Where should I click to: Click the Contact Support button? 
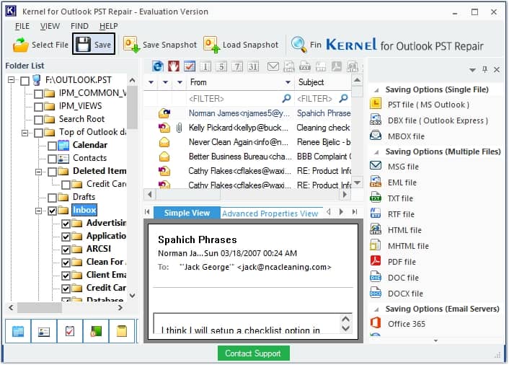pos(253,353)
